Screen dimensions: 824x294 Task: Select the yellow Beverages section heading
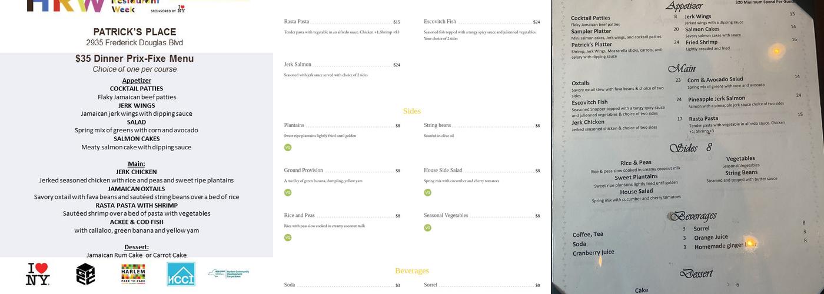coord(411,271)
